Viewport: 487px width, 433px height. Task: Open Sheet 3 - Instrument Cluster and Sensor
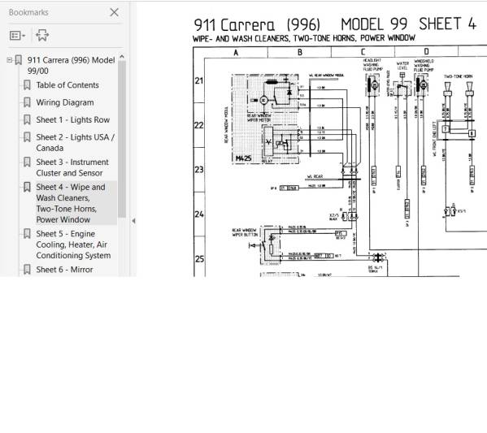coord(72,167)
